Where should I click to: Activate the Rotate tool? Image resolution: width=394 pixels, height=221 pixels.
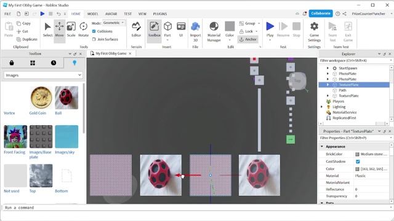tap(83, 30)
